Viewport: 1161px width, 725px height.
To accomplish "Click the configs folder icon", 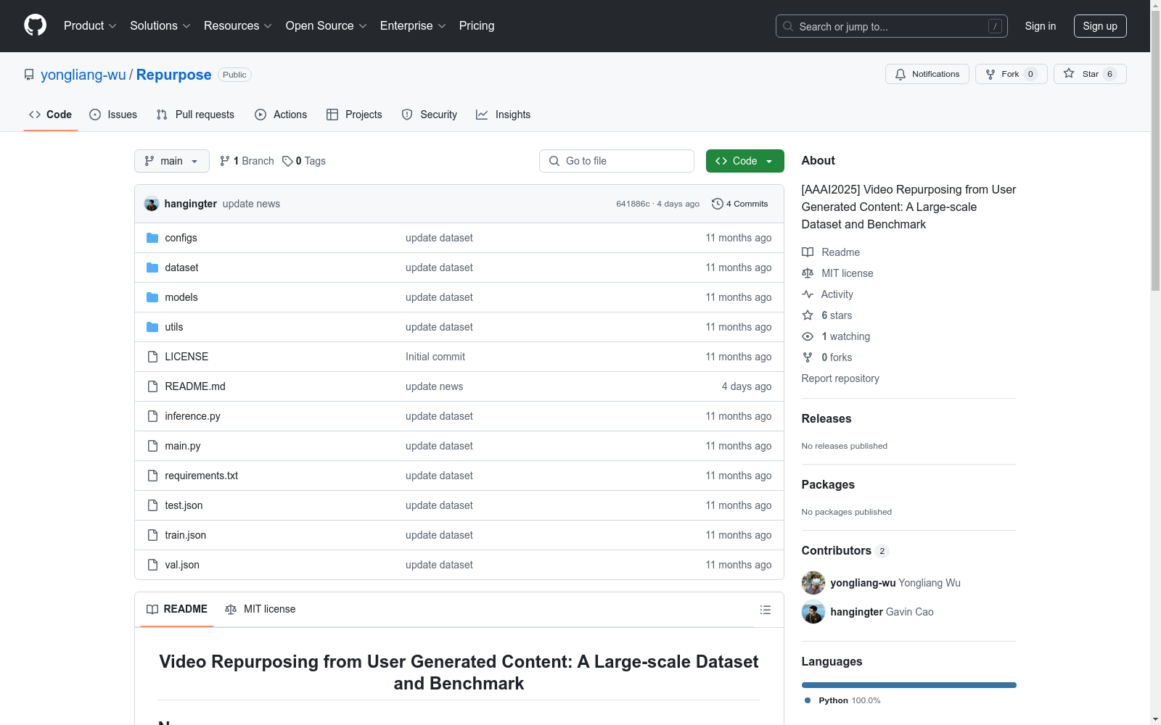I will click(x=152, y=238).
